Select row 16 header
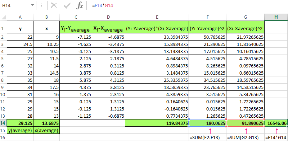 coord(4,137)
